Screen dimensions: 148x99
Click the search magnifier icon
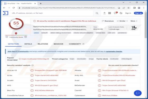tap(97, 13)
